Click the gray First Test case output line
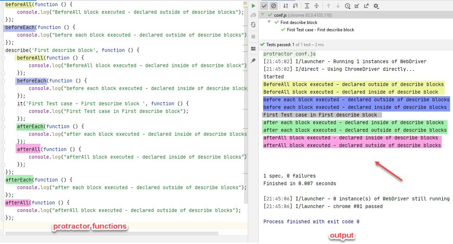The image size is (453, 244). [x=322, y=115]
